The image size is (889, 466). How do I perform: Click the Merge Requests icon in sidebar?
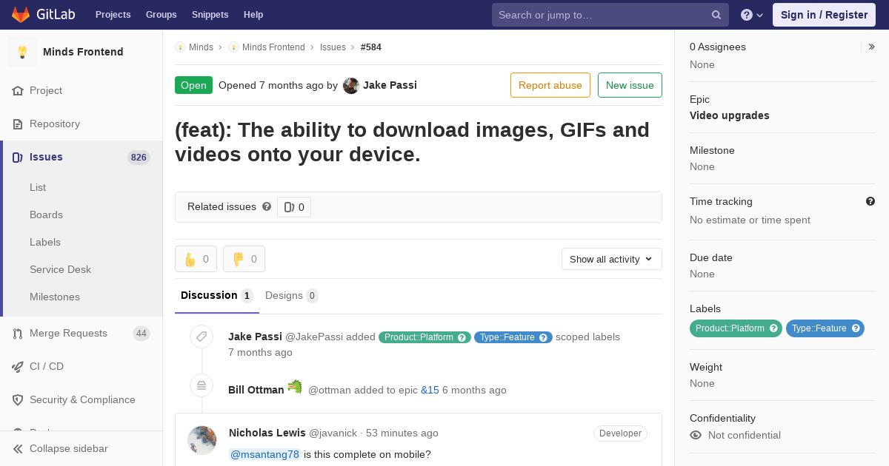18,334
